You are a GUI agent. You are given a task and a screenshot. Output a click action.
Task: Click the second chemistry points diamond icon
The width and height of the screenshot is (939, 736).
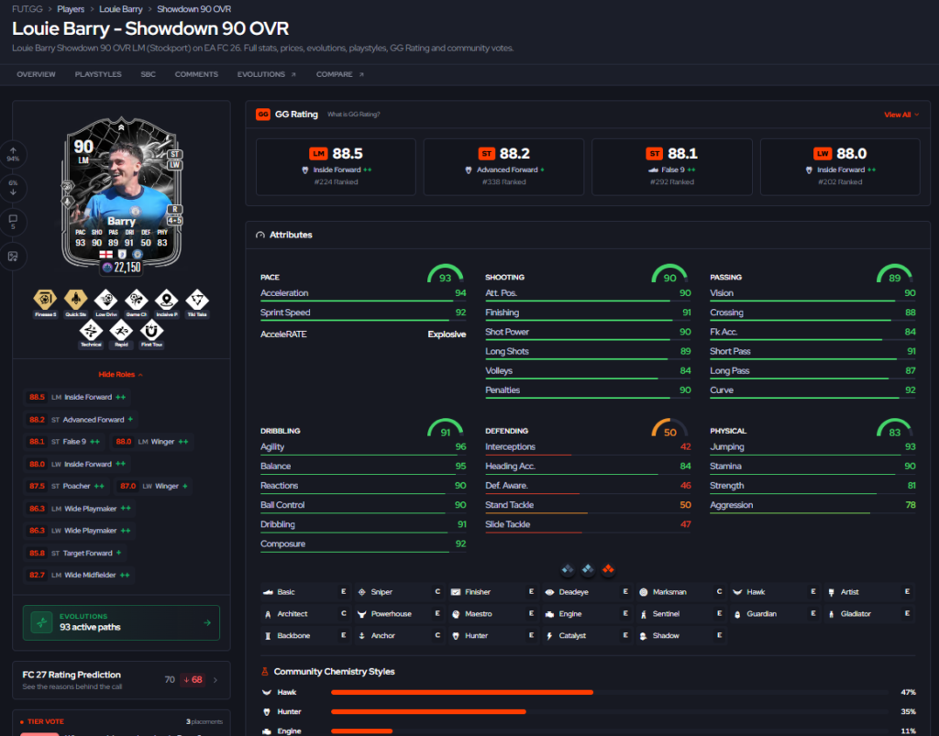(x=588, y=569)
